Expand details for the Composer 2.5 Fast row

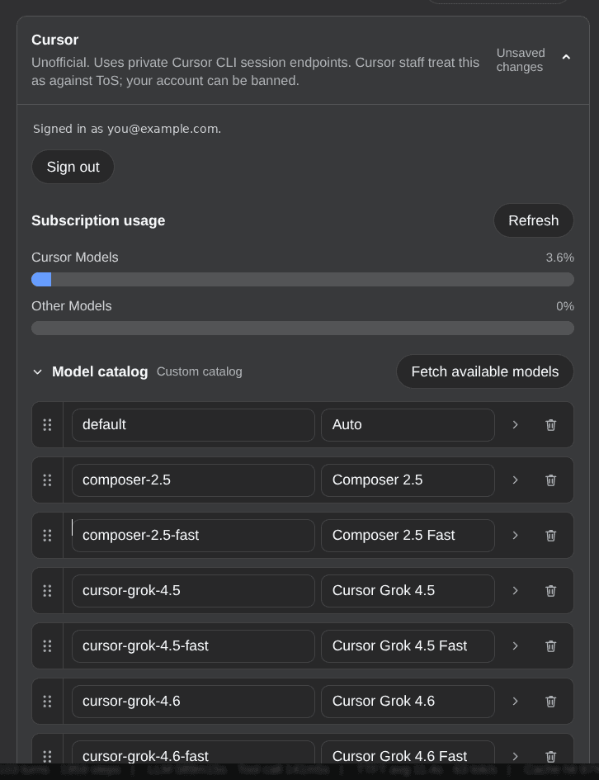[515, 535]
